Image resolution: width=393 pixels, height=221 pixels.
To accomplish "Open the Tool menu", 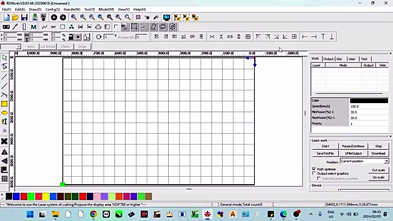I will pos(90,9).
